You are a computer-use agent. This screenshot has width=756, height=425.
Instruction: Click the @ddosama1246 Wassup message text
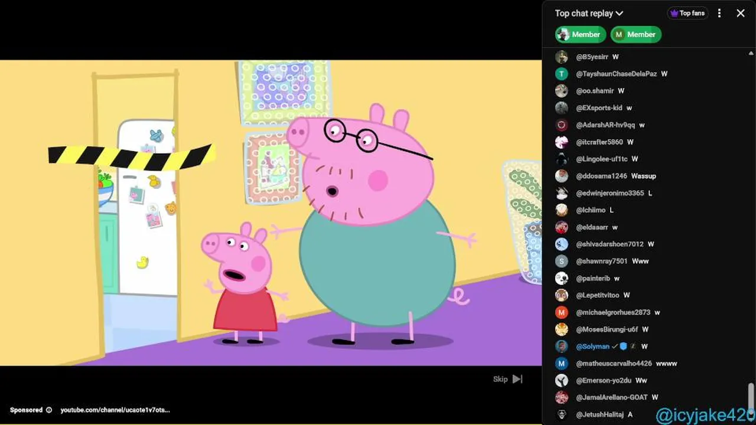tap(644, 176)
